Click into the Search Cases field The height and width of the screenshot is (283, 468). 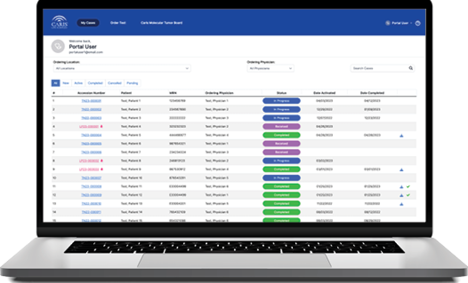coord(379,68)
